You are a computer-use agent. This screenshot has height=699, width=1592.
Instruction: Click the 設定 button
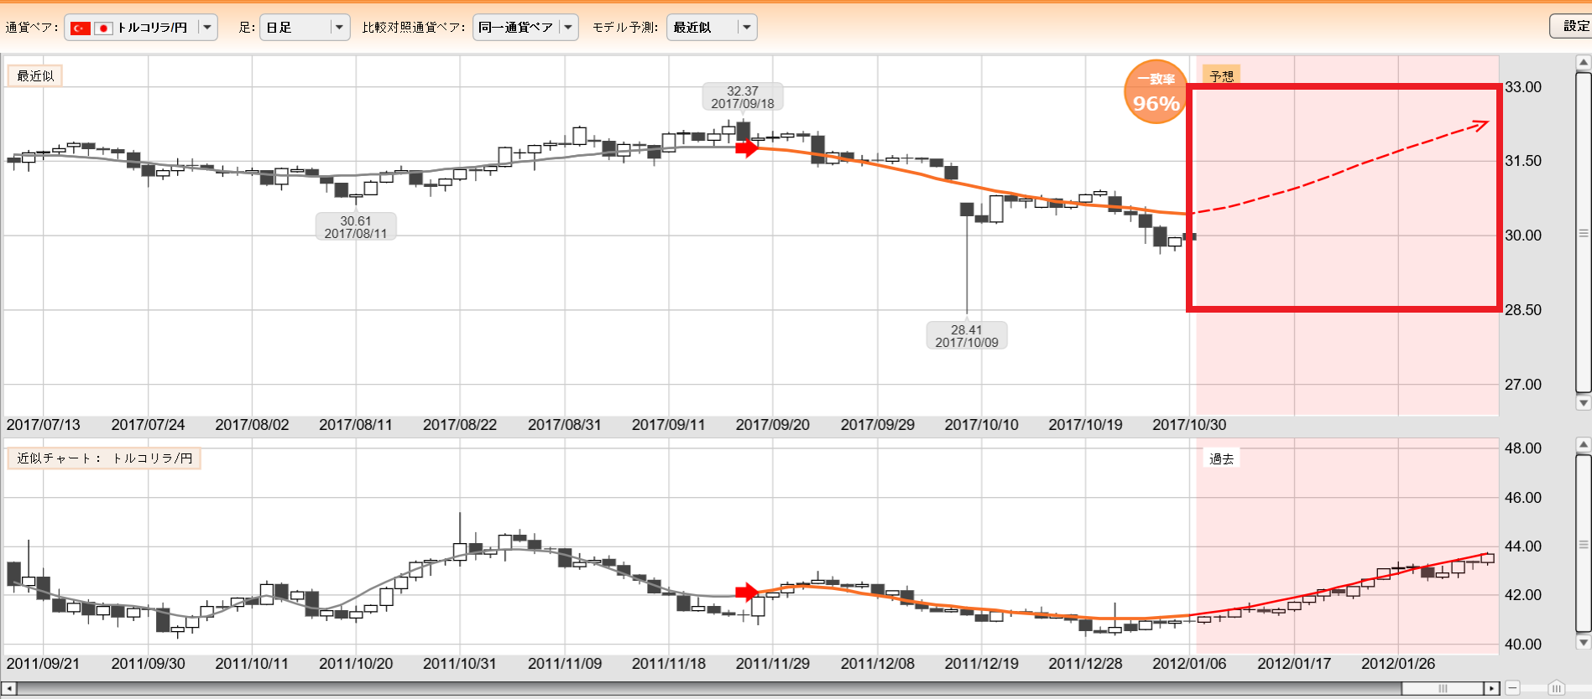[1574, 26]
